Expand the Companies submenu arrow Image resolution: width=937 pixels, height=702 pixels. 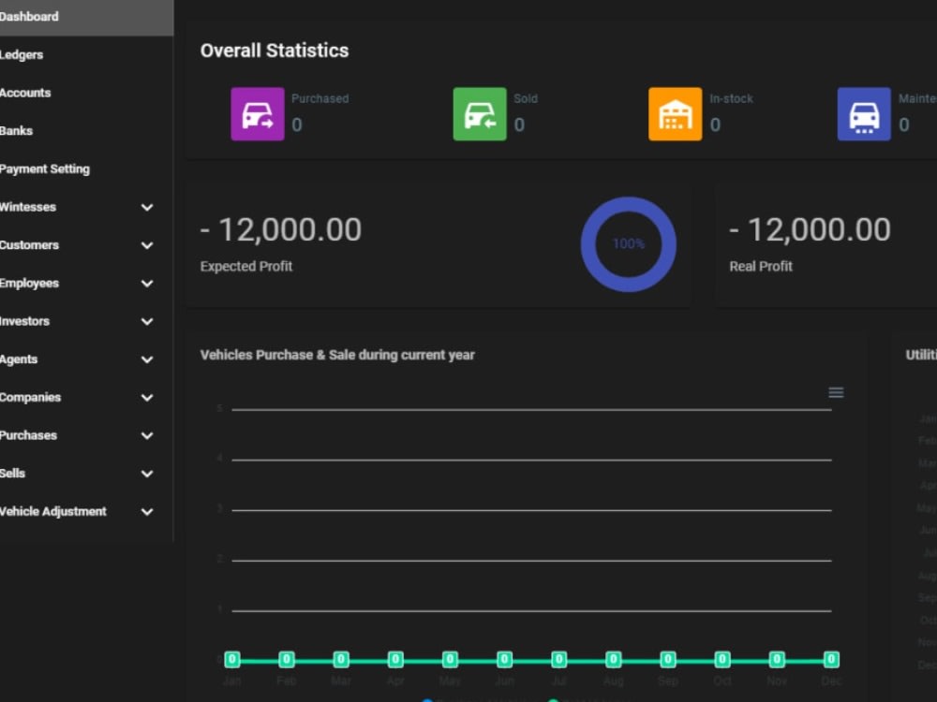click(x=147, y=398)
